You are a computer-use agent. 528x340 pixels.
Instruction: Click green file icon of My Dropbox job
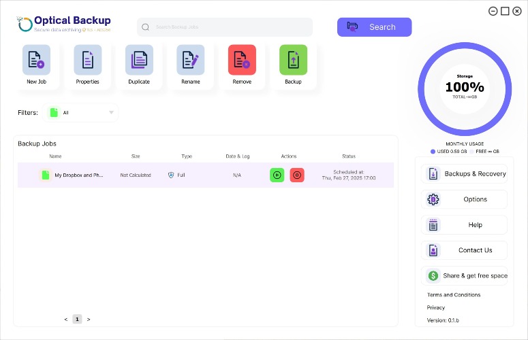click(x=46, y=175)
